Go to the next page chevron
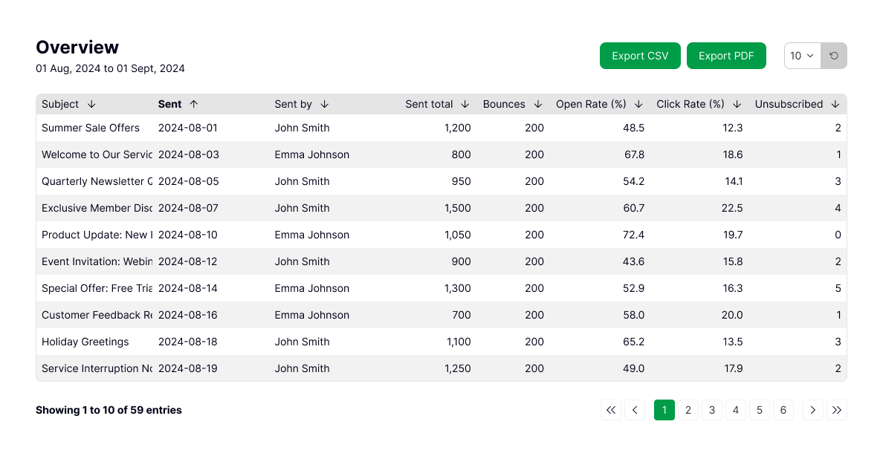 click(813, 410)
